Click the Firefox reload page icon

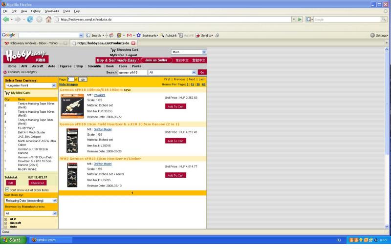tap(29, 19)
